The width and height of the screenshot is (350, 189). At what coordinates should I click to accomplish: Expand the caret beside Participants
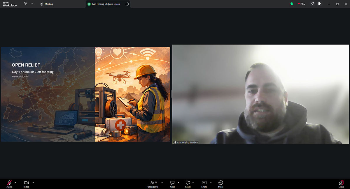(162, 183)
